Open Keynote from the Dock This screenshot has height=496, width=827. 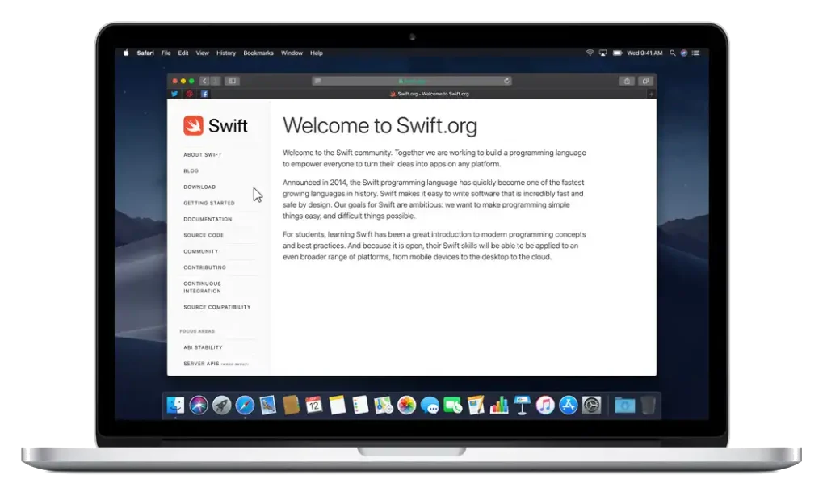click(521, 405)
